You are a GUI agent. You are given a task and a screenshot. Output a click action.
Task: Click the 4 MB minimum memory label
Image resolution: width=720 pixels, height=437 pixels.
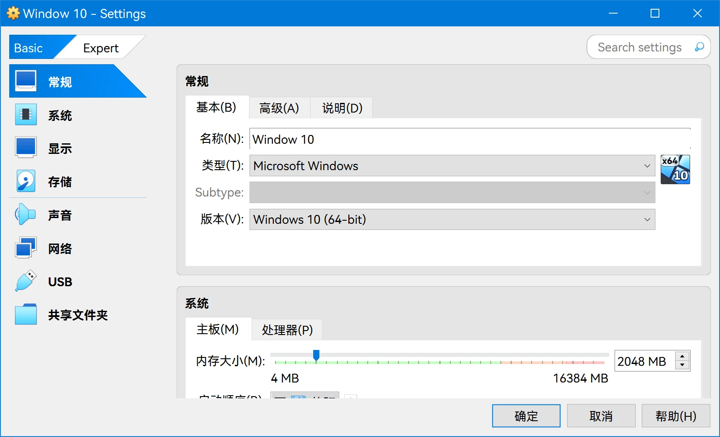point(285,378)
